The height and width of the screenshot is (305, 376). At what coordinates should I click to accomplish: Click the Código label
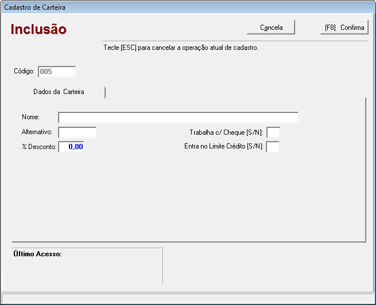coord(25,72)
